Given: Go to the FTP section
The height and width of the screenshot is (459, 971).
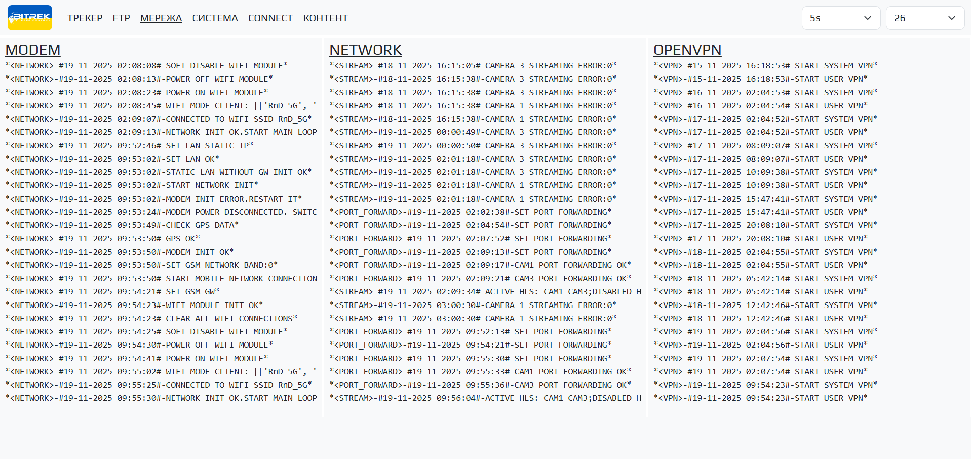Looking at the screenshot, I should coord(122,18).
